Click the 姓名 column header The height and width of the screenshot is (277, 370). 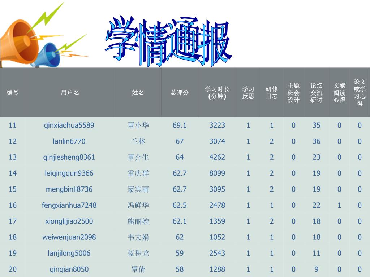(138, 93)
